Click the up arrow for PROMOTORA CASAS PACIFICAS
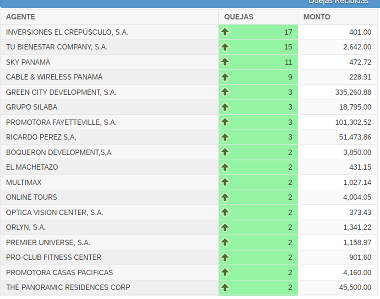 (225, 272)
